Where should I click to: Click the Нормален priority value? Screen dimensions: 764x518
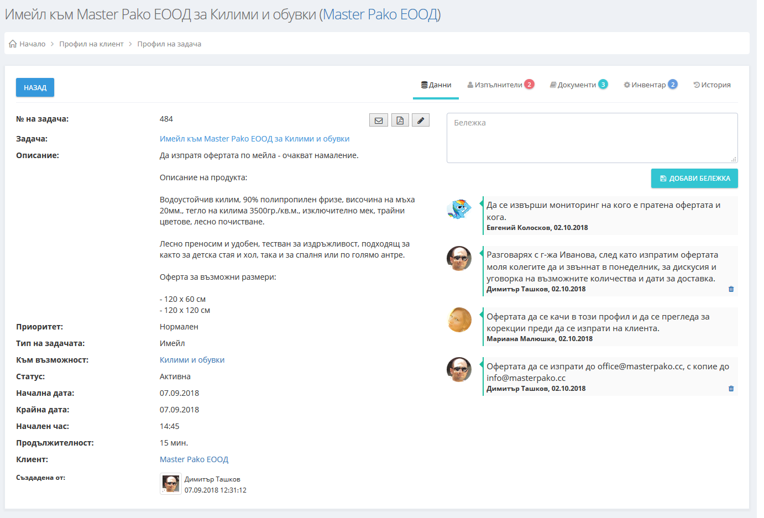click(179, 327)
